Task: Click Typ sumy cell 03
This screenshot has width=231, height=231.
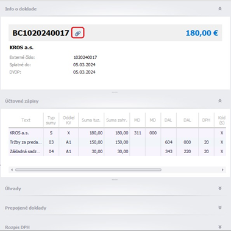Action: (51, 142)
